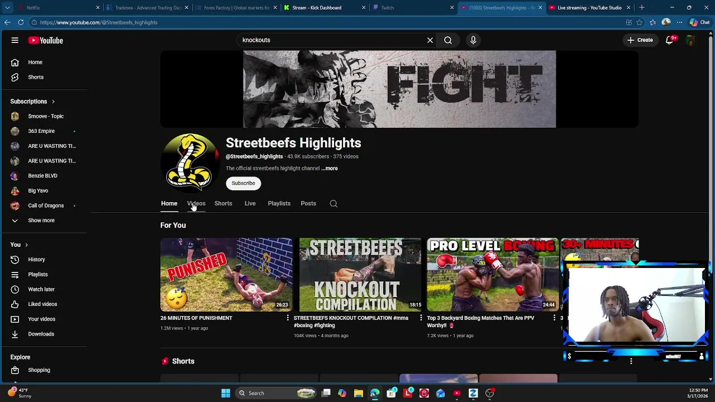Image resolution: width=715 pixels, height=402 pixels.
Task: Open browser settings and more menu
Action: click(x=679, y=22)
